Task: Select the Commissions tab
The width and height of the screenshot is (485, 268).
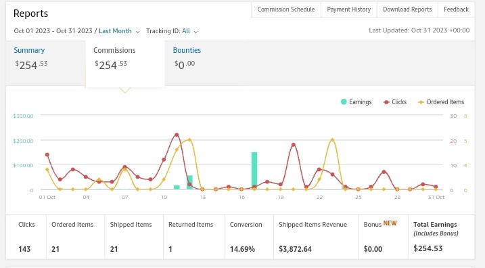Action: [114, 50]
